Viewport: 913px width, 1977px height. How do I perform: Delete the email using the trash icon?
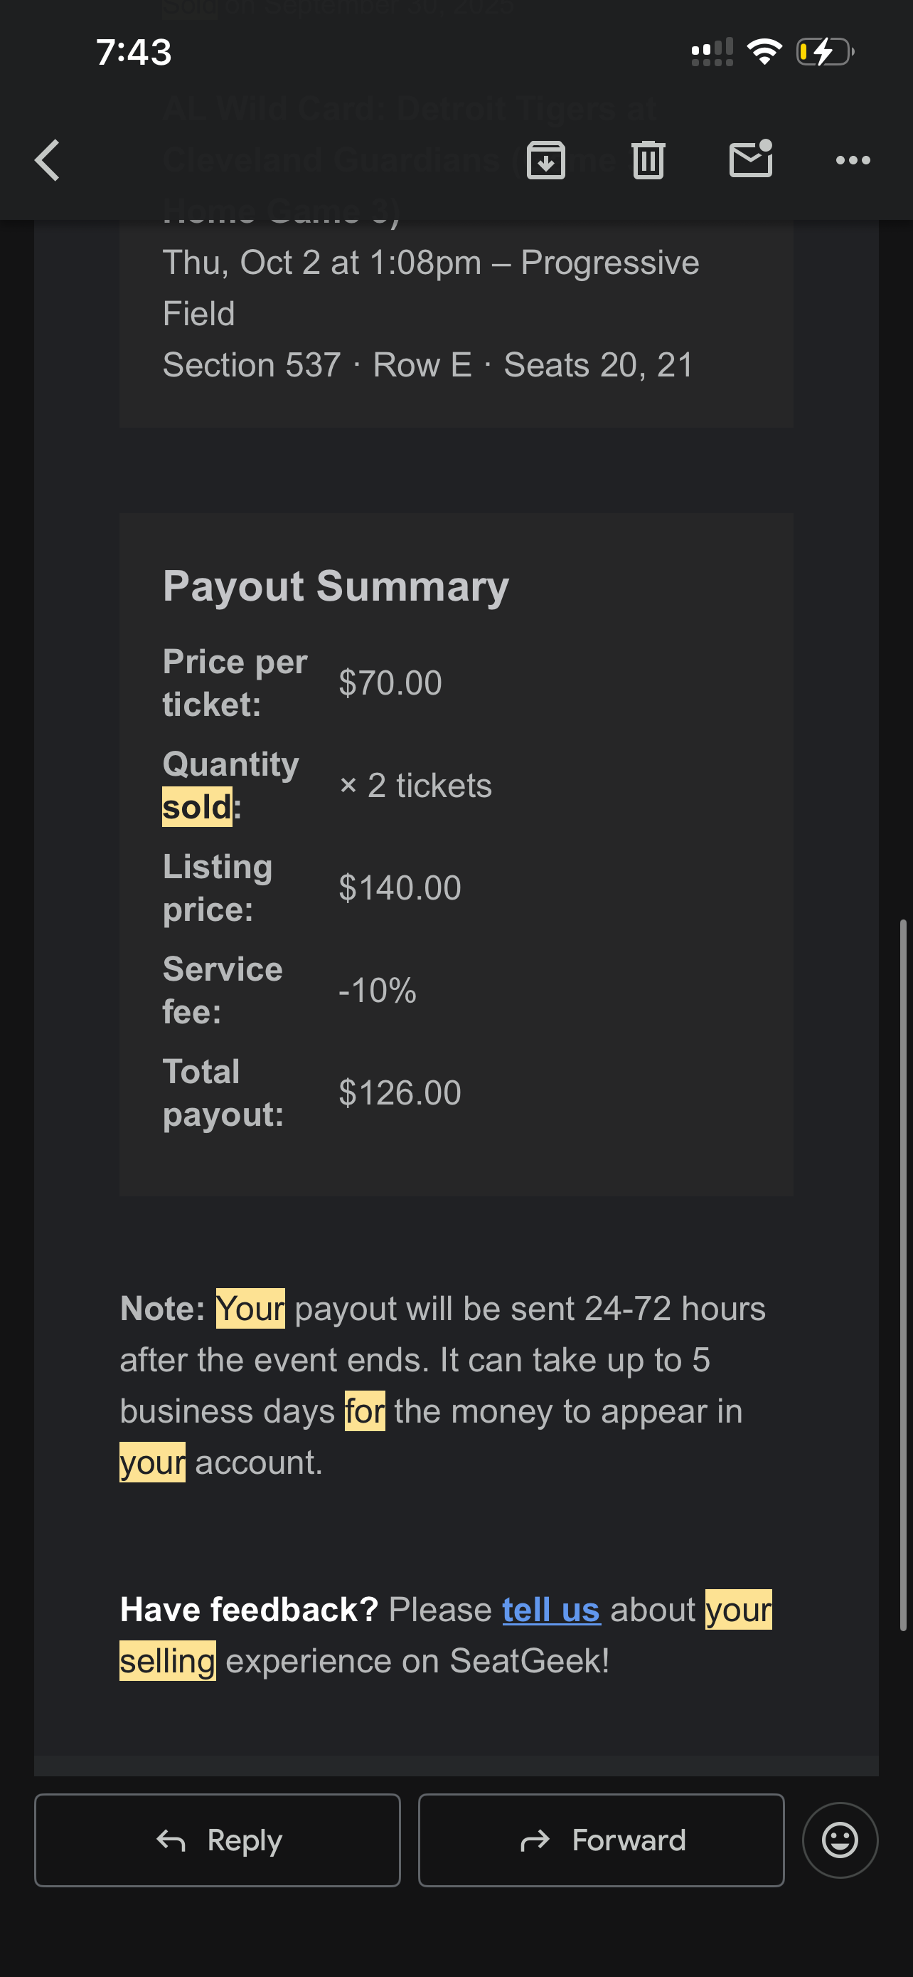pos(648,160)
